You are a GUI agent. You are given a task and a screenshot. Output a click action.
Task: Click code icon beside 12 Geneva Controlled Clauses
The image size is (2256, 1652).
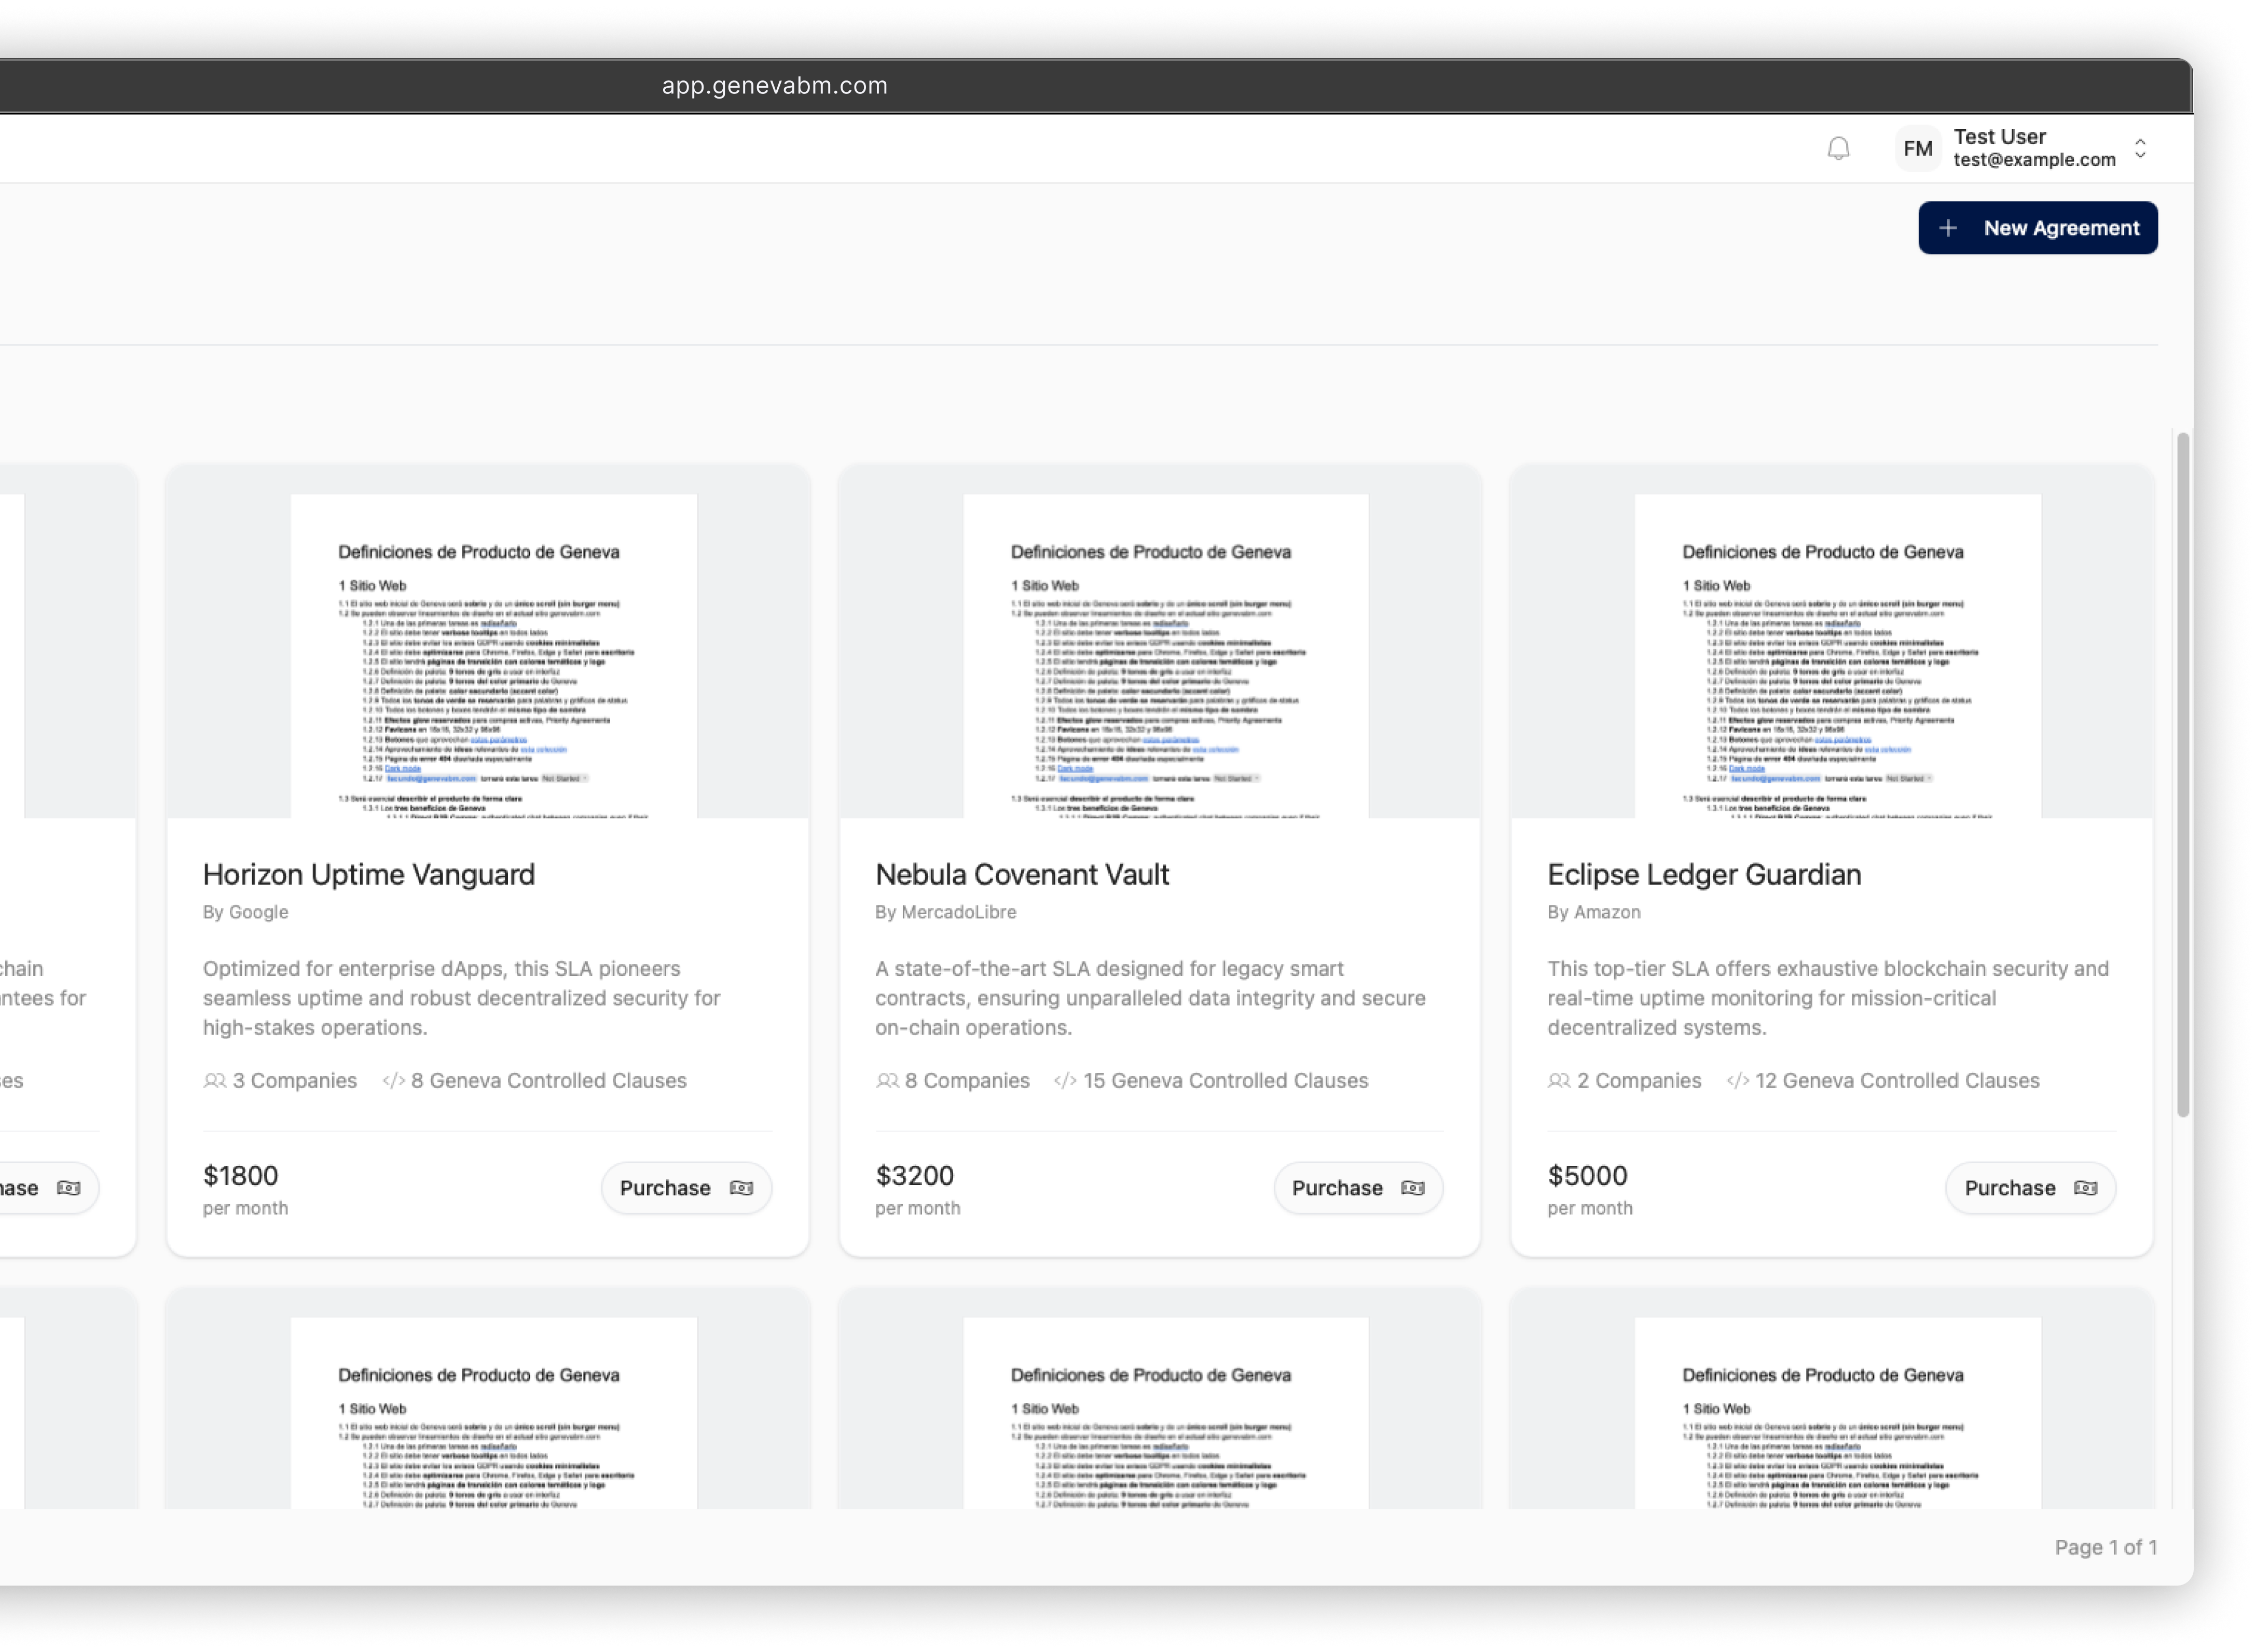(1738, 1081)
